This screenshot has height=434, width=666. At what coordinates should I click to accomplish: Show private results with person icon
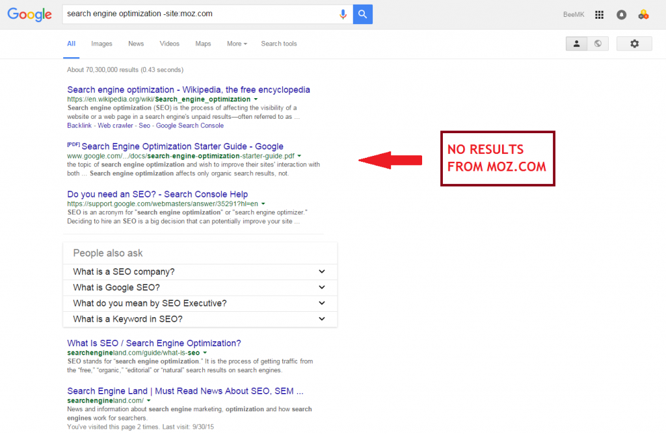[x=576, y=44]
